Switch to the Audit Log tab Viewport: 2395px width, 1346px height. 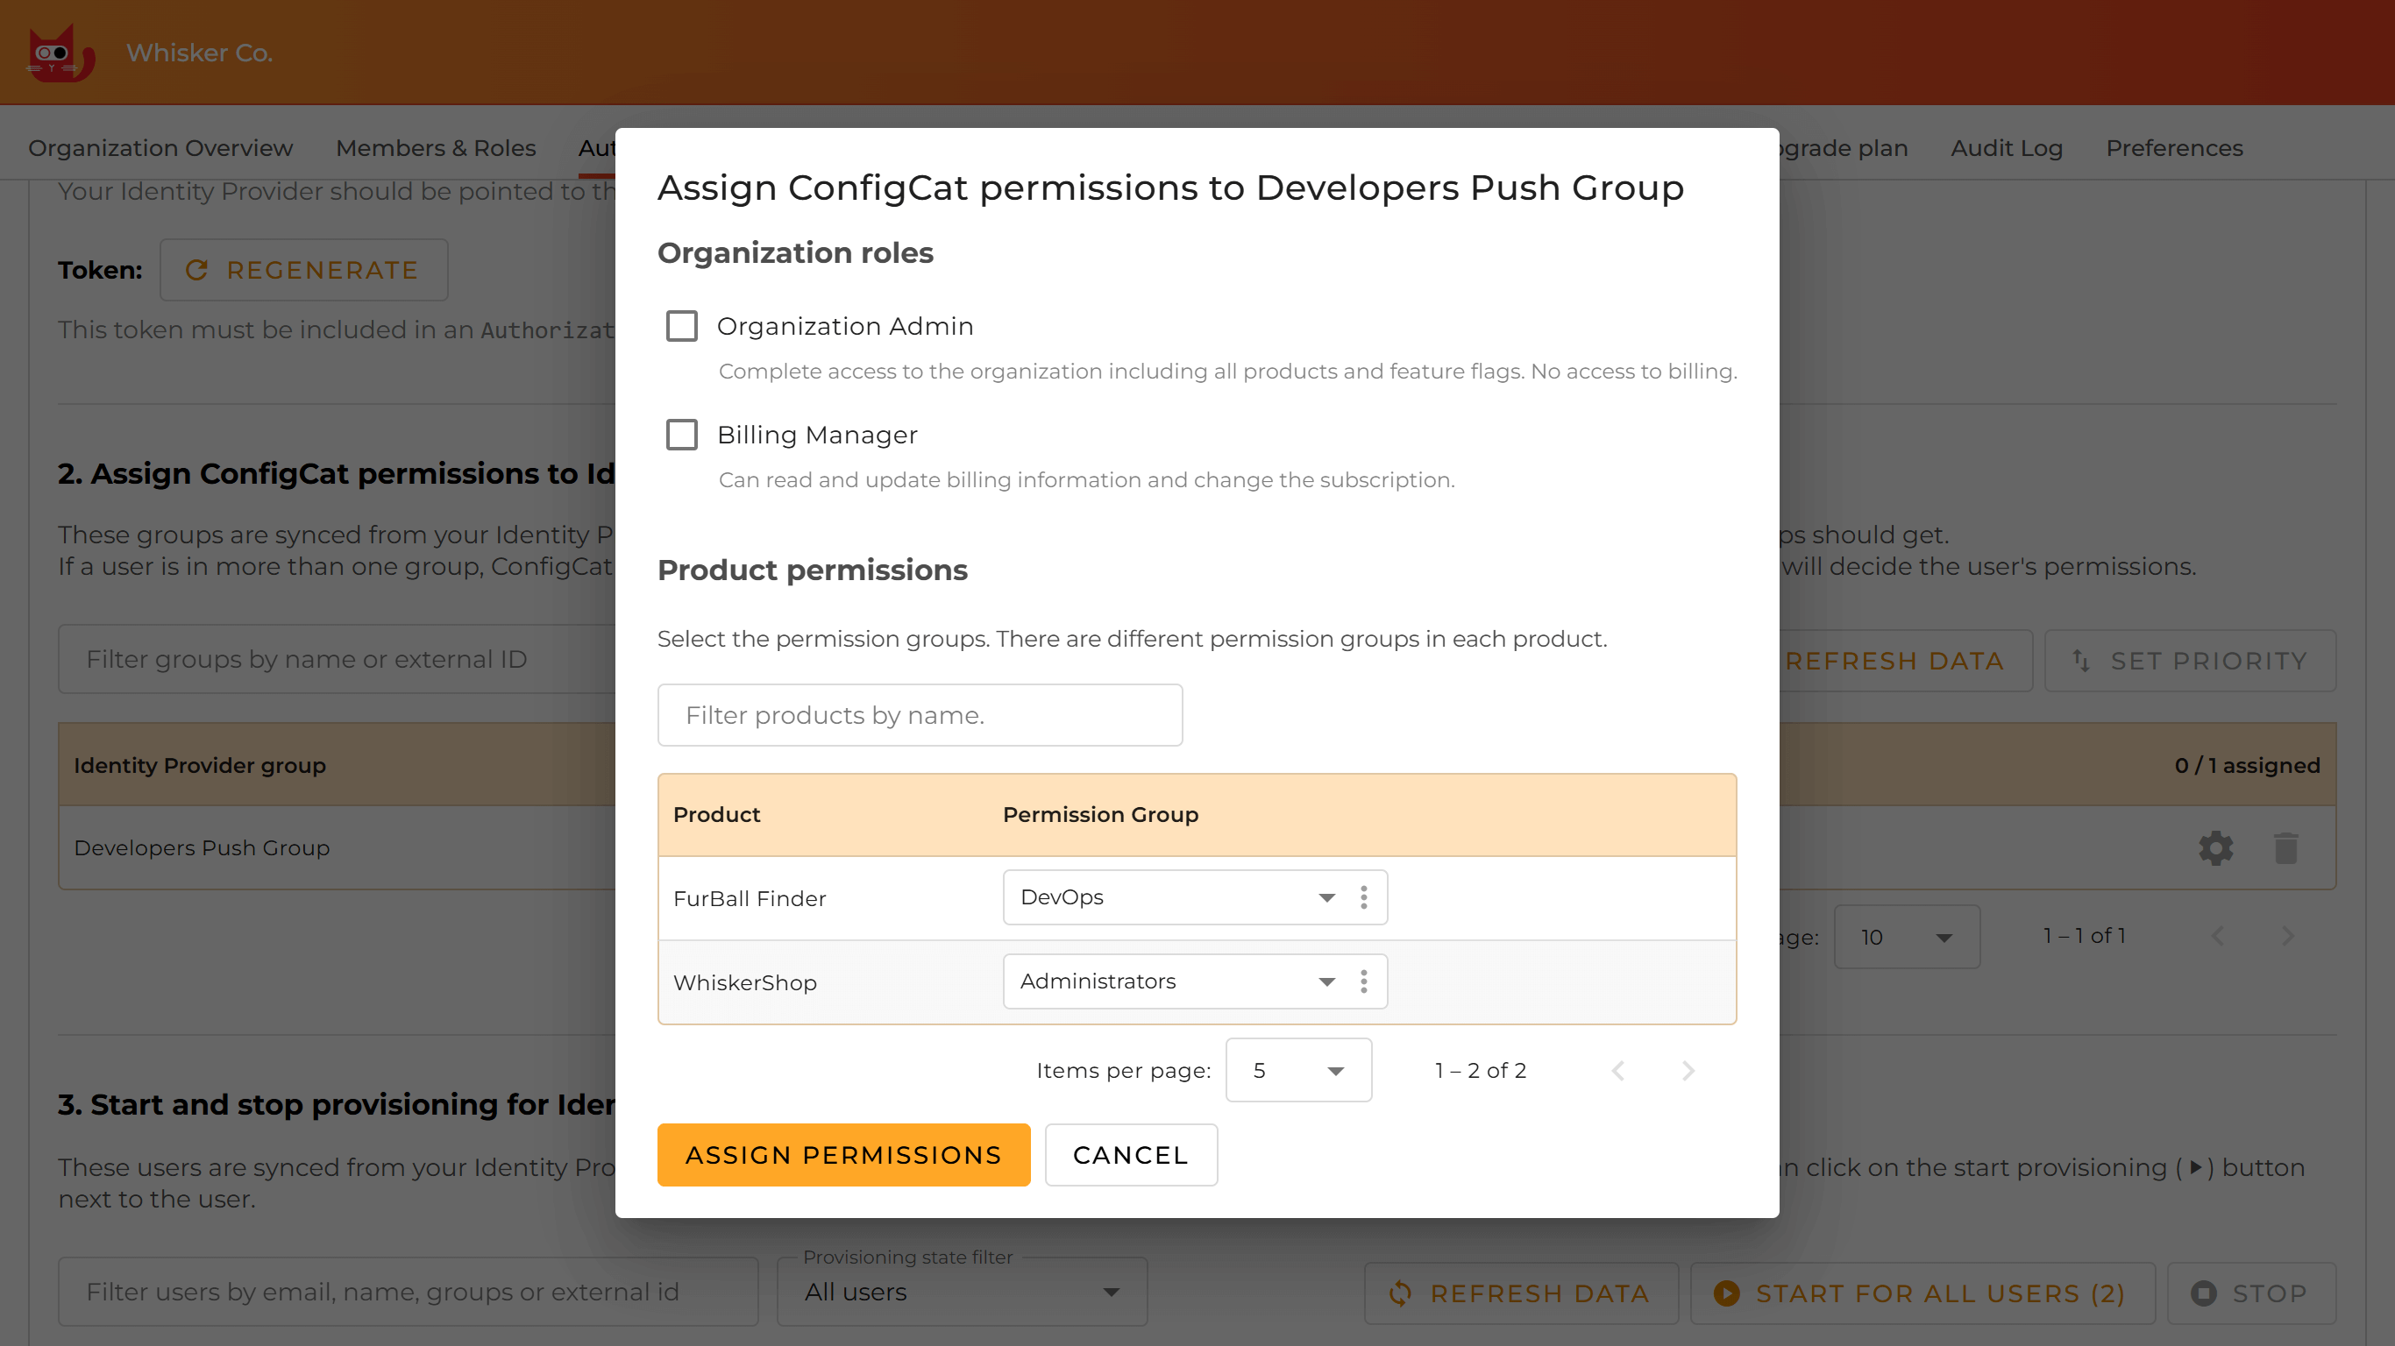coord(2006,148)
